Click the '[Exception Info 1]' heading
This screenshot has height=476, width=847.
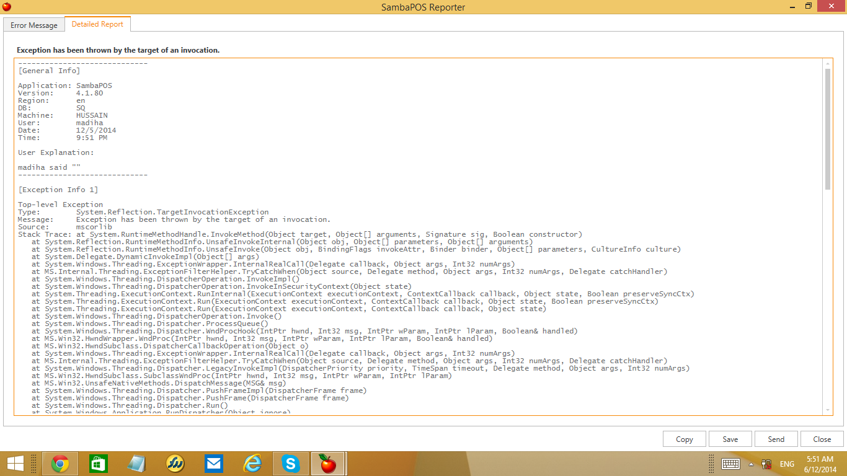58,190
